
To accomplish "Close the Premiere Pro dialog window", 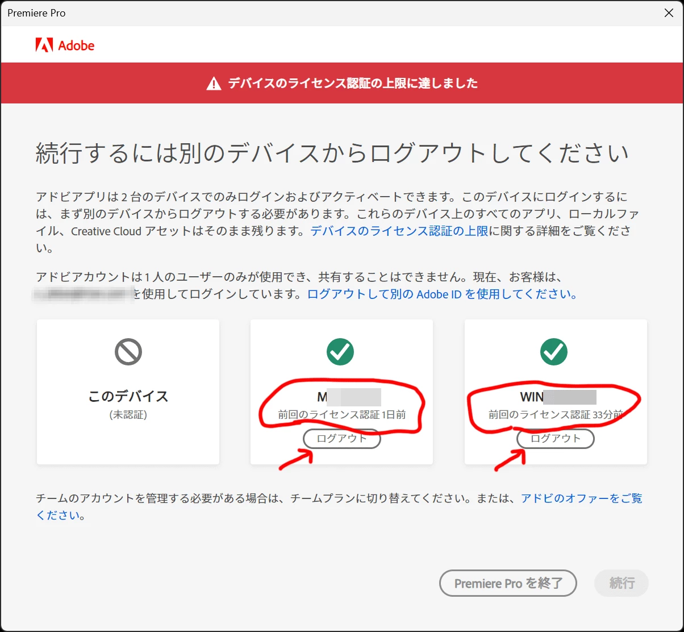I will coord(669,13).
